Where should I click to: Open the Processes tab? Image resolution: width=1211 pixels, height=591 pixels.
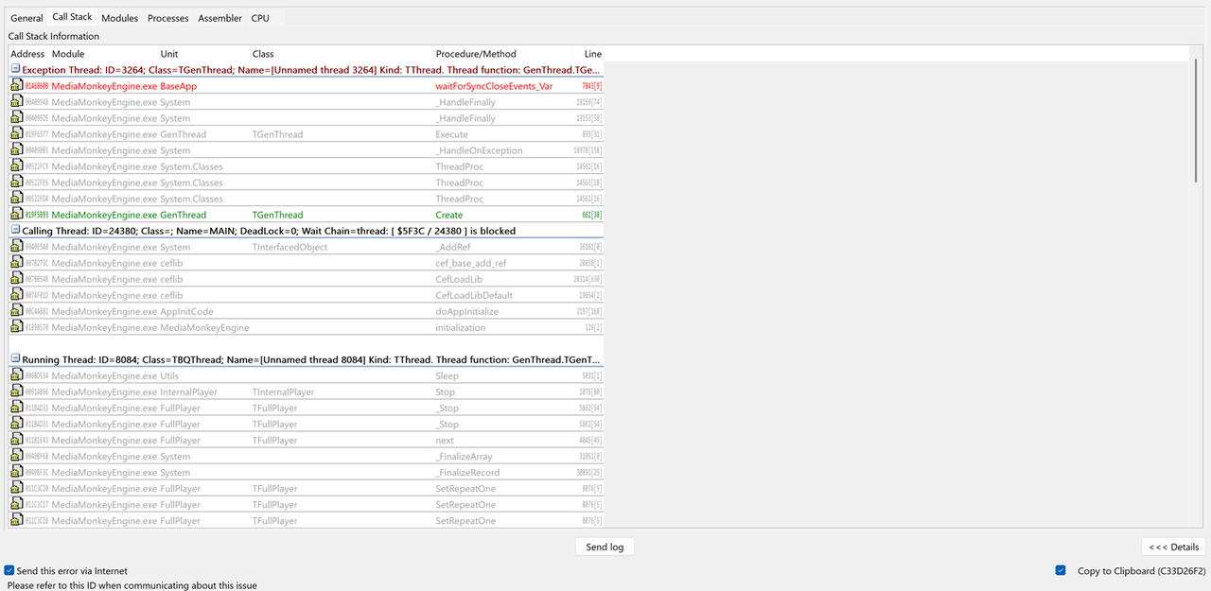(168, 18)
